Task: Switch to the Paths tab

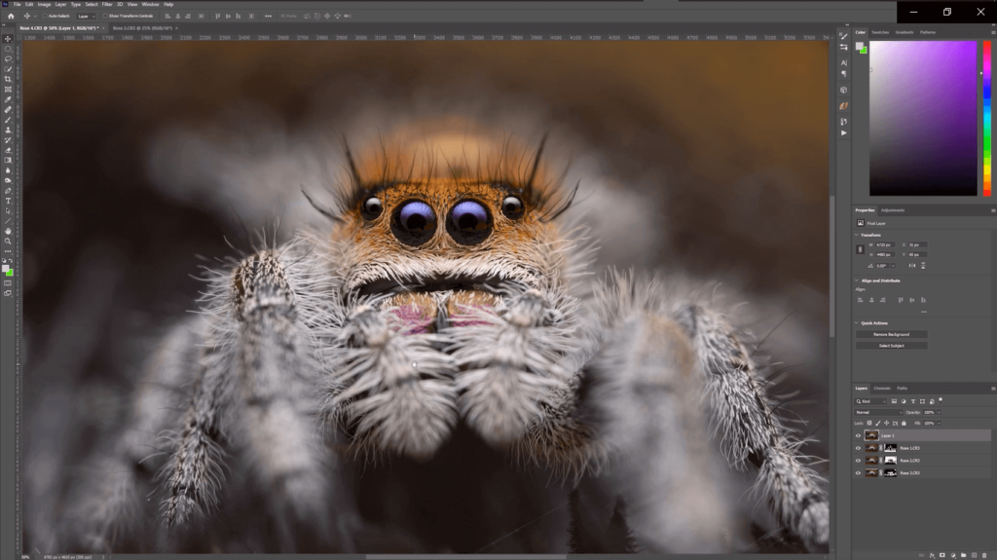Action: [902, 389]
